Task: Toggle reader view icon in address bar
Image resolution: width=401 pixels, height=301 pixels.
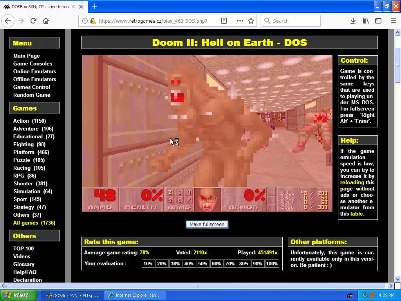Action: tap(224, 21)
